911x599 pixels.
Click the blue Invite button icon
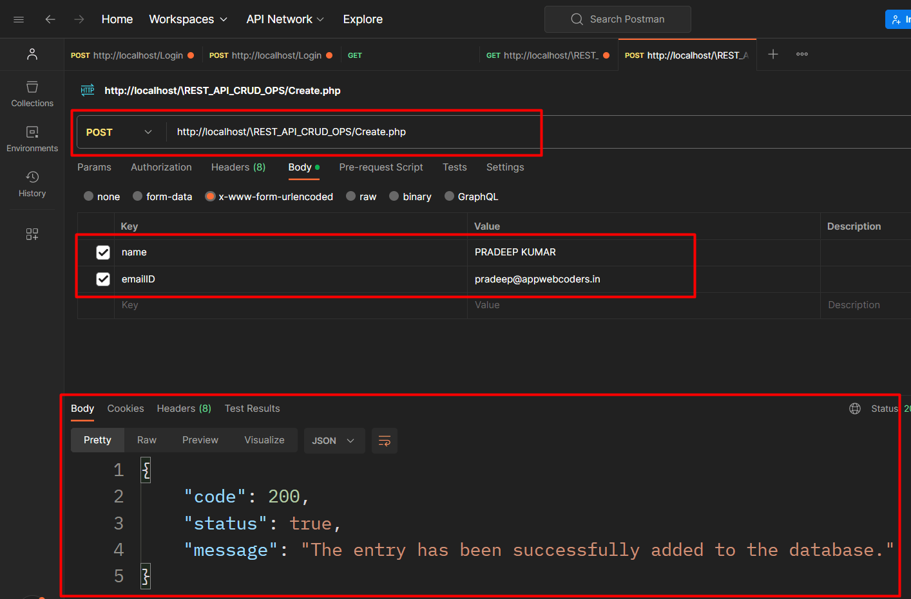coord(896,20)
